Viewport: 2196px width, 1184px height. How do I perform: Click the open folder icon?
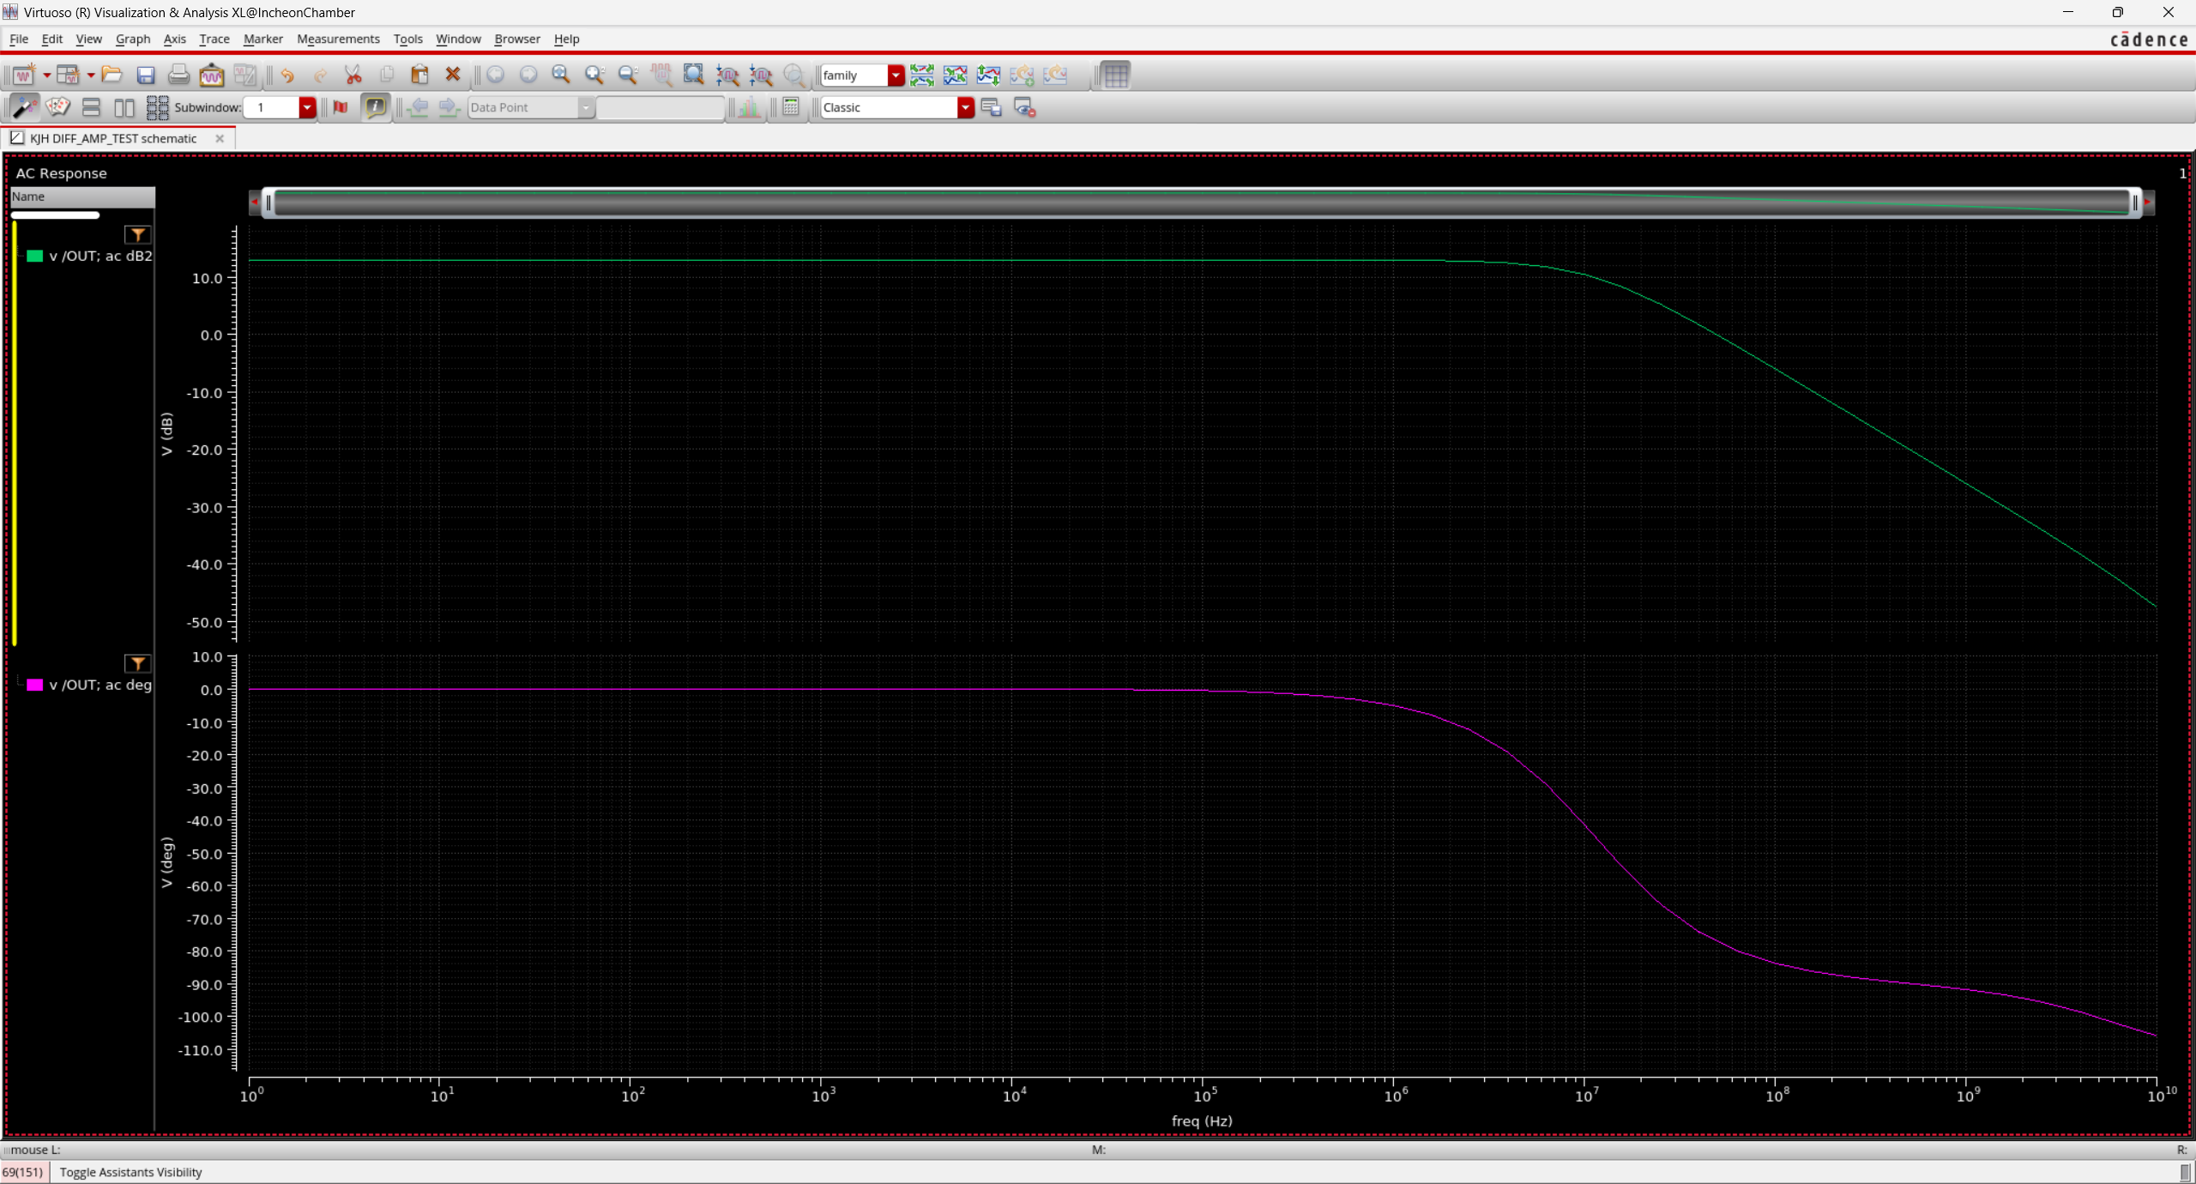[x=112, y=76]
